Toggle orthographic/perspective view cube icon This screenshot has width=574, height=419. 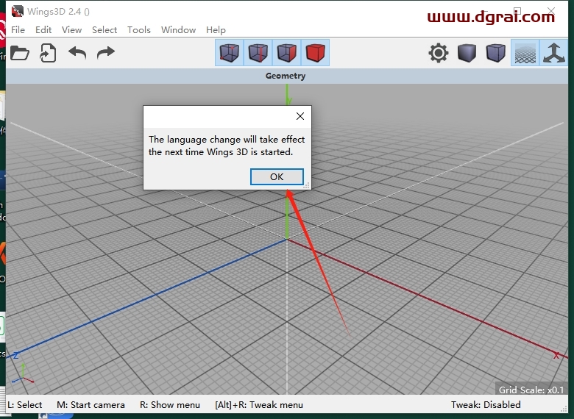pyautogui.click(x=496, y=53)
